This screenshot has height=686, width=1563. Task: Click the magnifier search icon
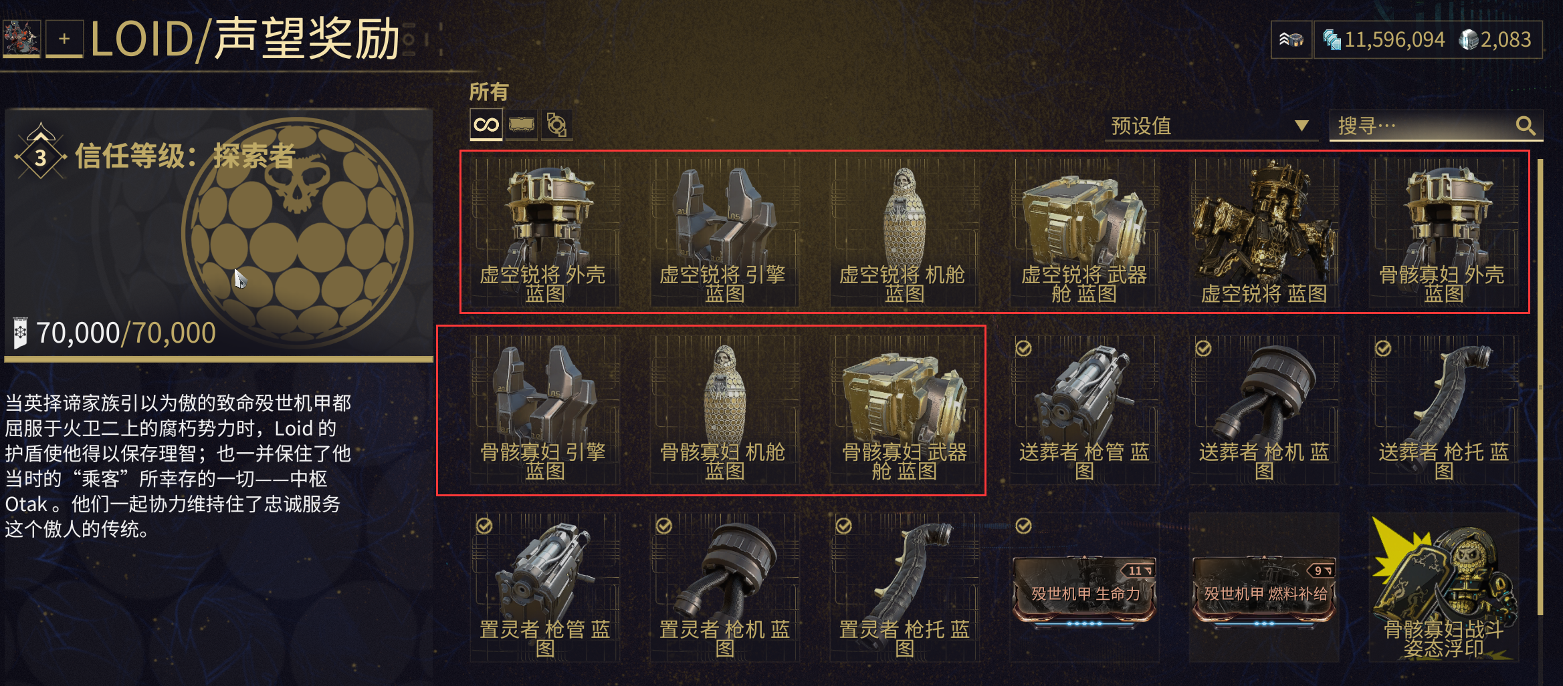tap(1526, 126)
